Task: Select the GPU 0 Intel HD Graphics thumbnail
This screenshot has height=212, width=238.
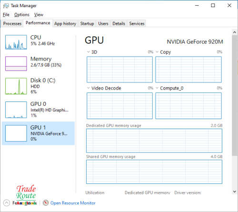Action: [x=16, y=110]
